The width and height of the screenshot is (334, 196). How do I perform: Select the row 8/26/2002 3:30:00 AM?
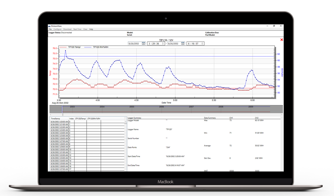[x=87, y=150]
